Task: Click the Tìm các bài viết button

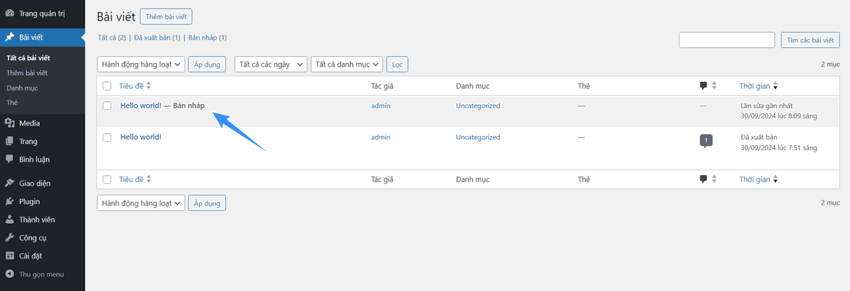Action: coord(810,40)
